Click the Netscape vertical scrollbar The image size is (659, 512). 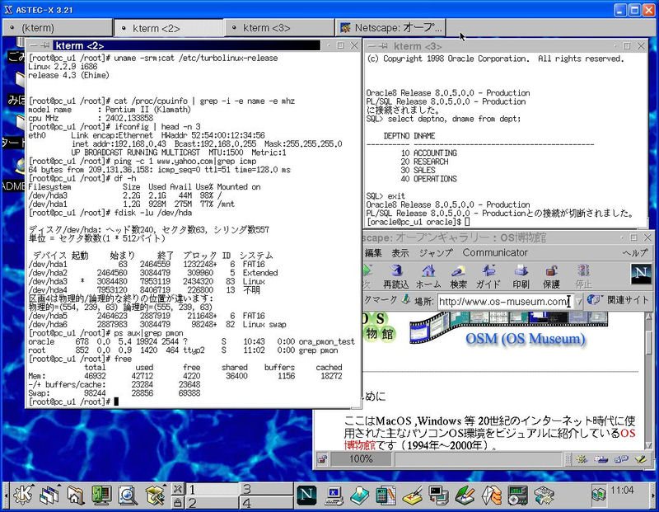coord(649,381)
